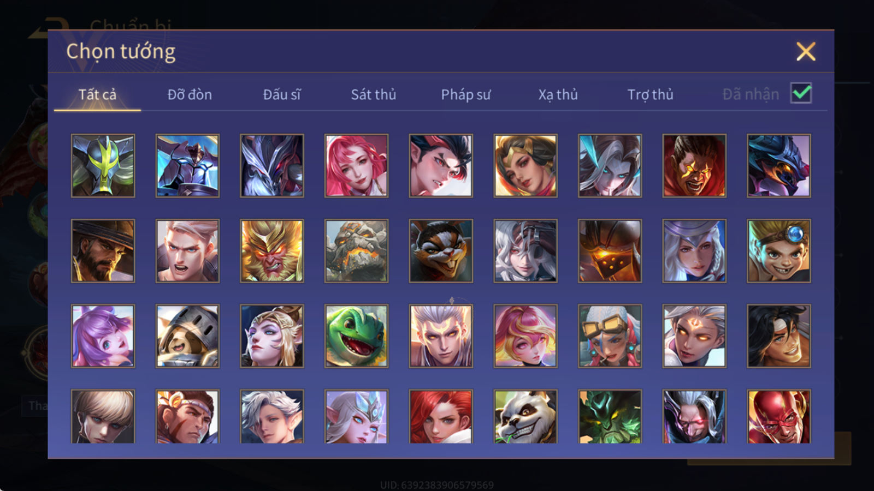Viewport: 874px width, 491px height.
Task: Choose the golden monkey king hero
Action: pyautogui.click(x=272, y=251)
